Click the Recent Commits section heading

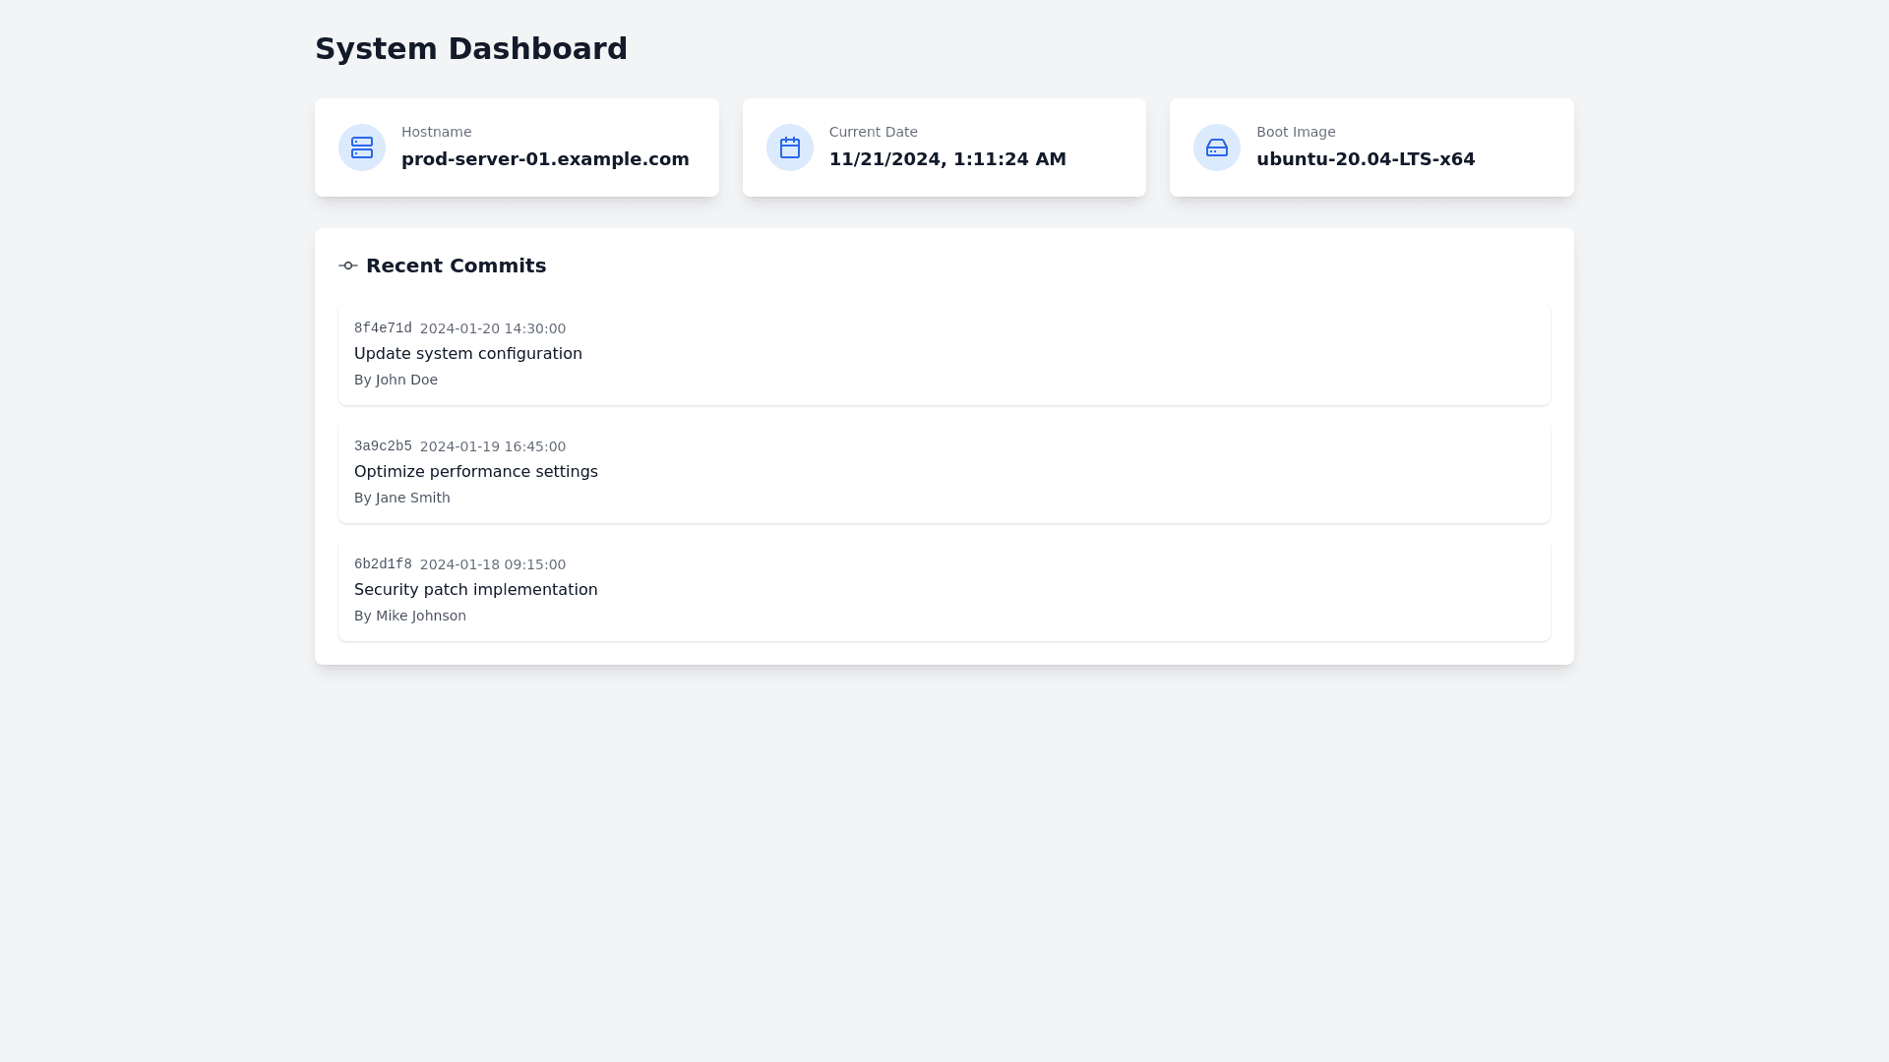click(456, 265)
